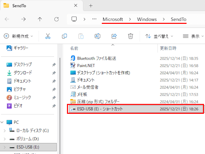The height and width of the screenshot is (154, 205).
Task: Click the Copy icon in toolbar
Action: (64, 36)
